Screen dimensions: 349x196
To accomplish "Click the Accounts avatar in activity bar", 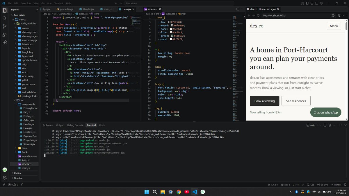I will click(x=5, y=170).
